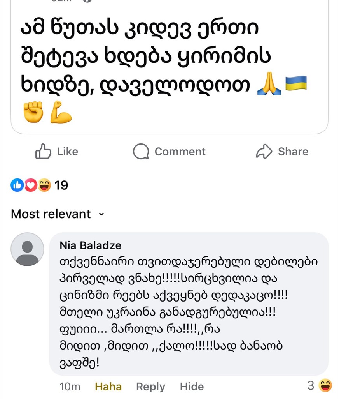Viewport: 339px width, 399px height.
Task: Reply to Nia Baladze's comment
Action: (x=150, y=387)
